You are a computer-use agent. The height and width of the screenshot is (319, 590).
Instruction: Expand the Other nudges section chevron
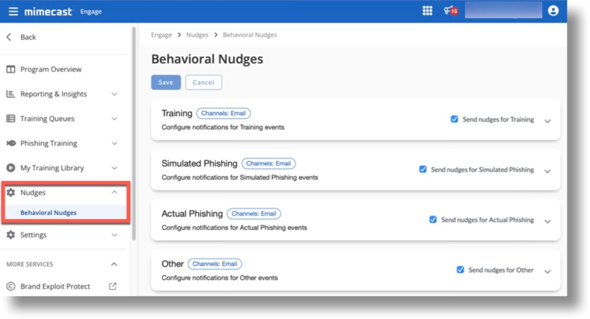pos(548,271)
